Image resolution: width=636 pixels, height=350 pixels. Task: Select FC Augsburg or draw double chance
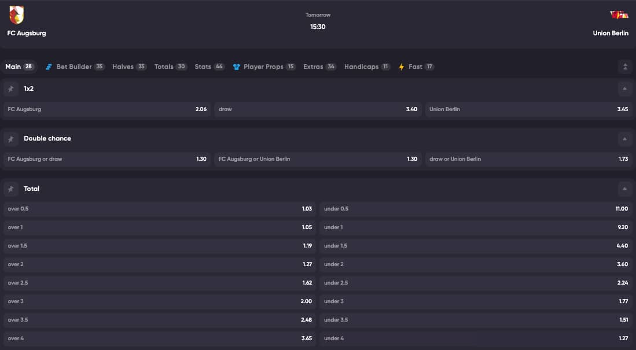coord(107,159)
